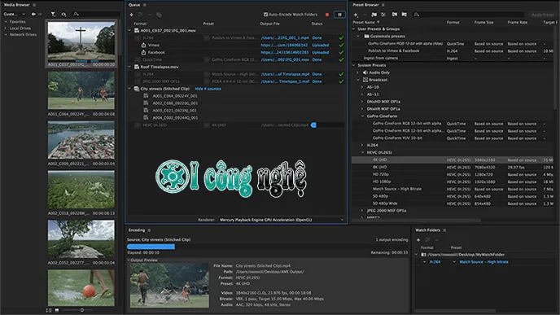The height and width of the screenshot is (315, 560).
Task: Click the Media Browser filter funnel icon
Action: click(x=53, y=14)
